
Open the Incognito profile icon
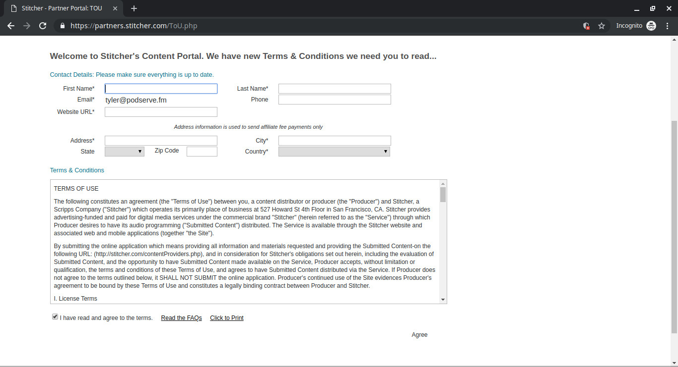click(x=651, y=26)
